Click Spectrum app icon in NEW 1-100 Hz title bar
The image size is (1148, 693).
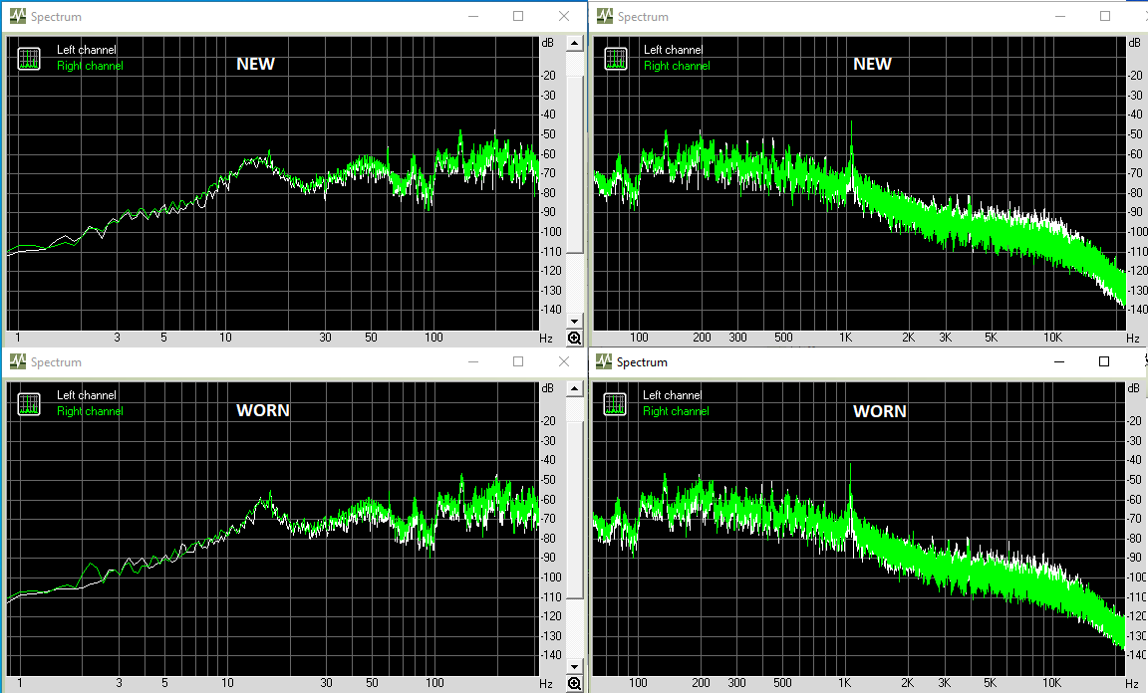(x=18, y=16)
